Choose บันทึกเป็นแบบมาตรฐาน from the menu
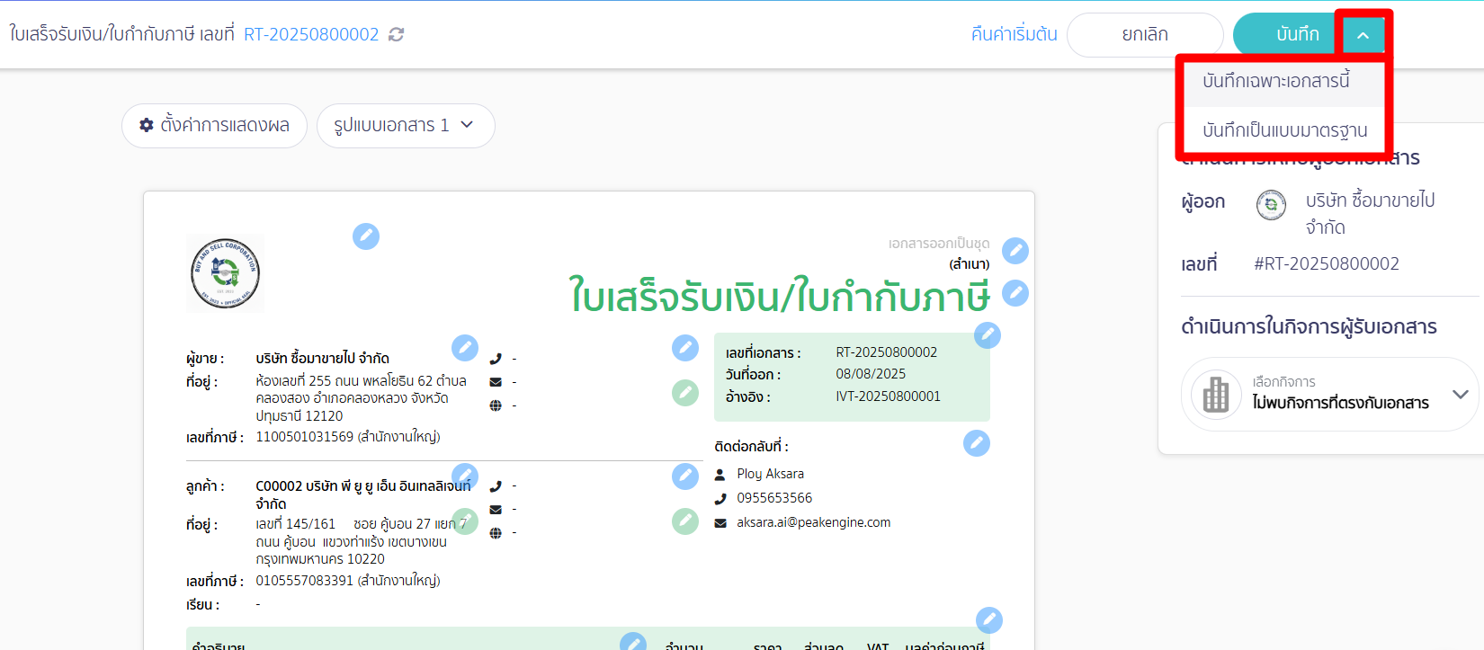 [x=1285, y=130]
